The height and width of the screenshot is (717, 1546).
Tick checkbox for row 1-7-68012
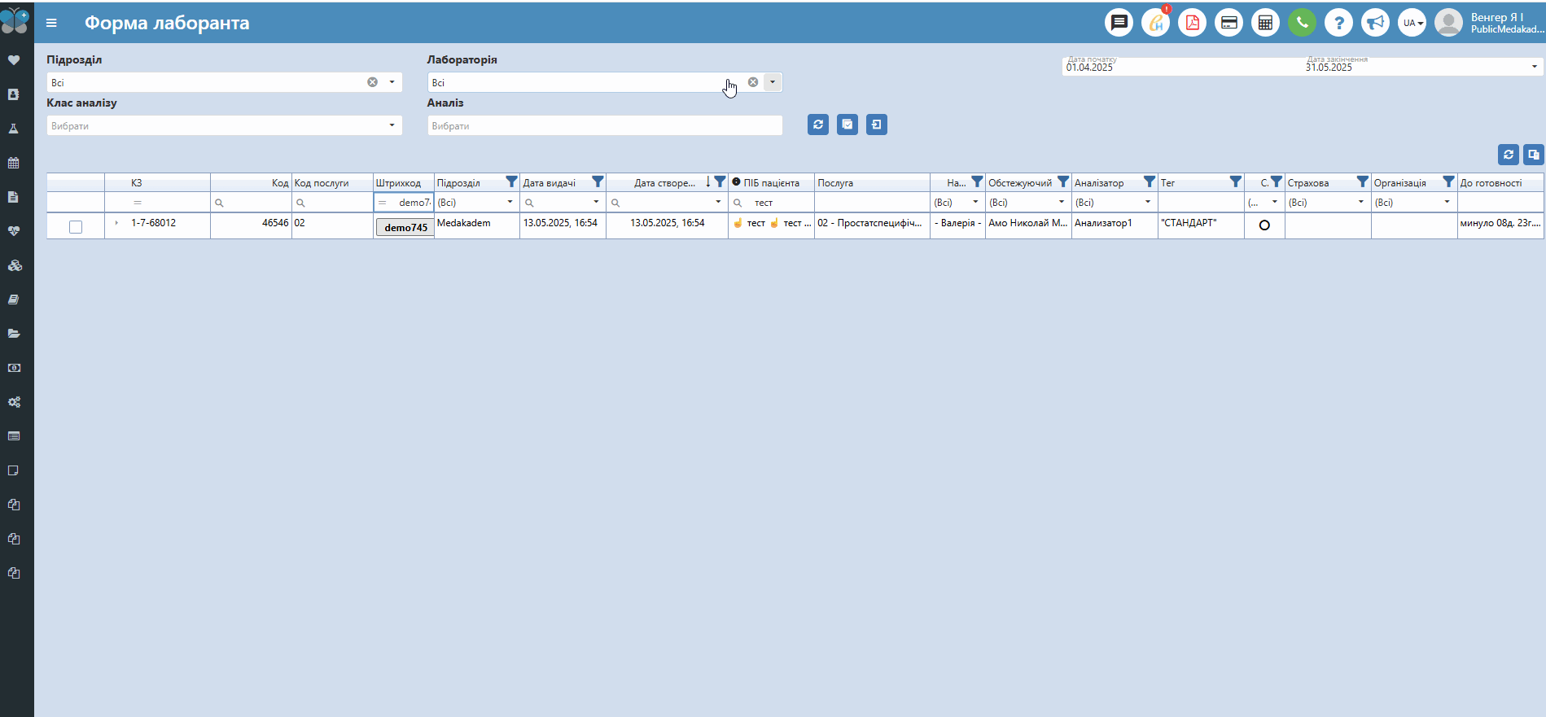coord(76,227)
